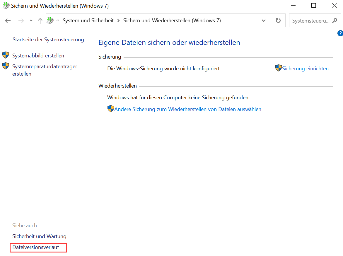Click the window title bar app icon
The height and width of the screenshot is (256, 343).
tap(6, 6)
